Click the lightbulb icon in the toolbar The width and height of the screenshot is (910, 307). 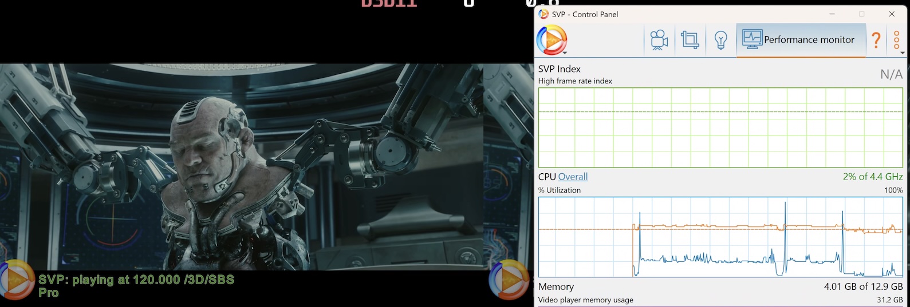721,40
